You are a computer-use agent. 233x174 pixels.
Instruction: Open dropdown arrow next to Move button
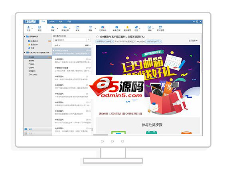coord(153,28)
